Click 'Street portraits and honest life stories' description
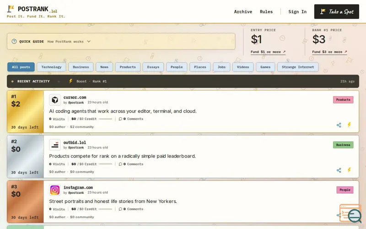The width and height of the screenshot is (366, 229). (113, 201)
